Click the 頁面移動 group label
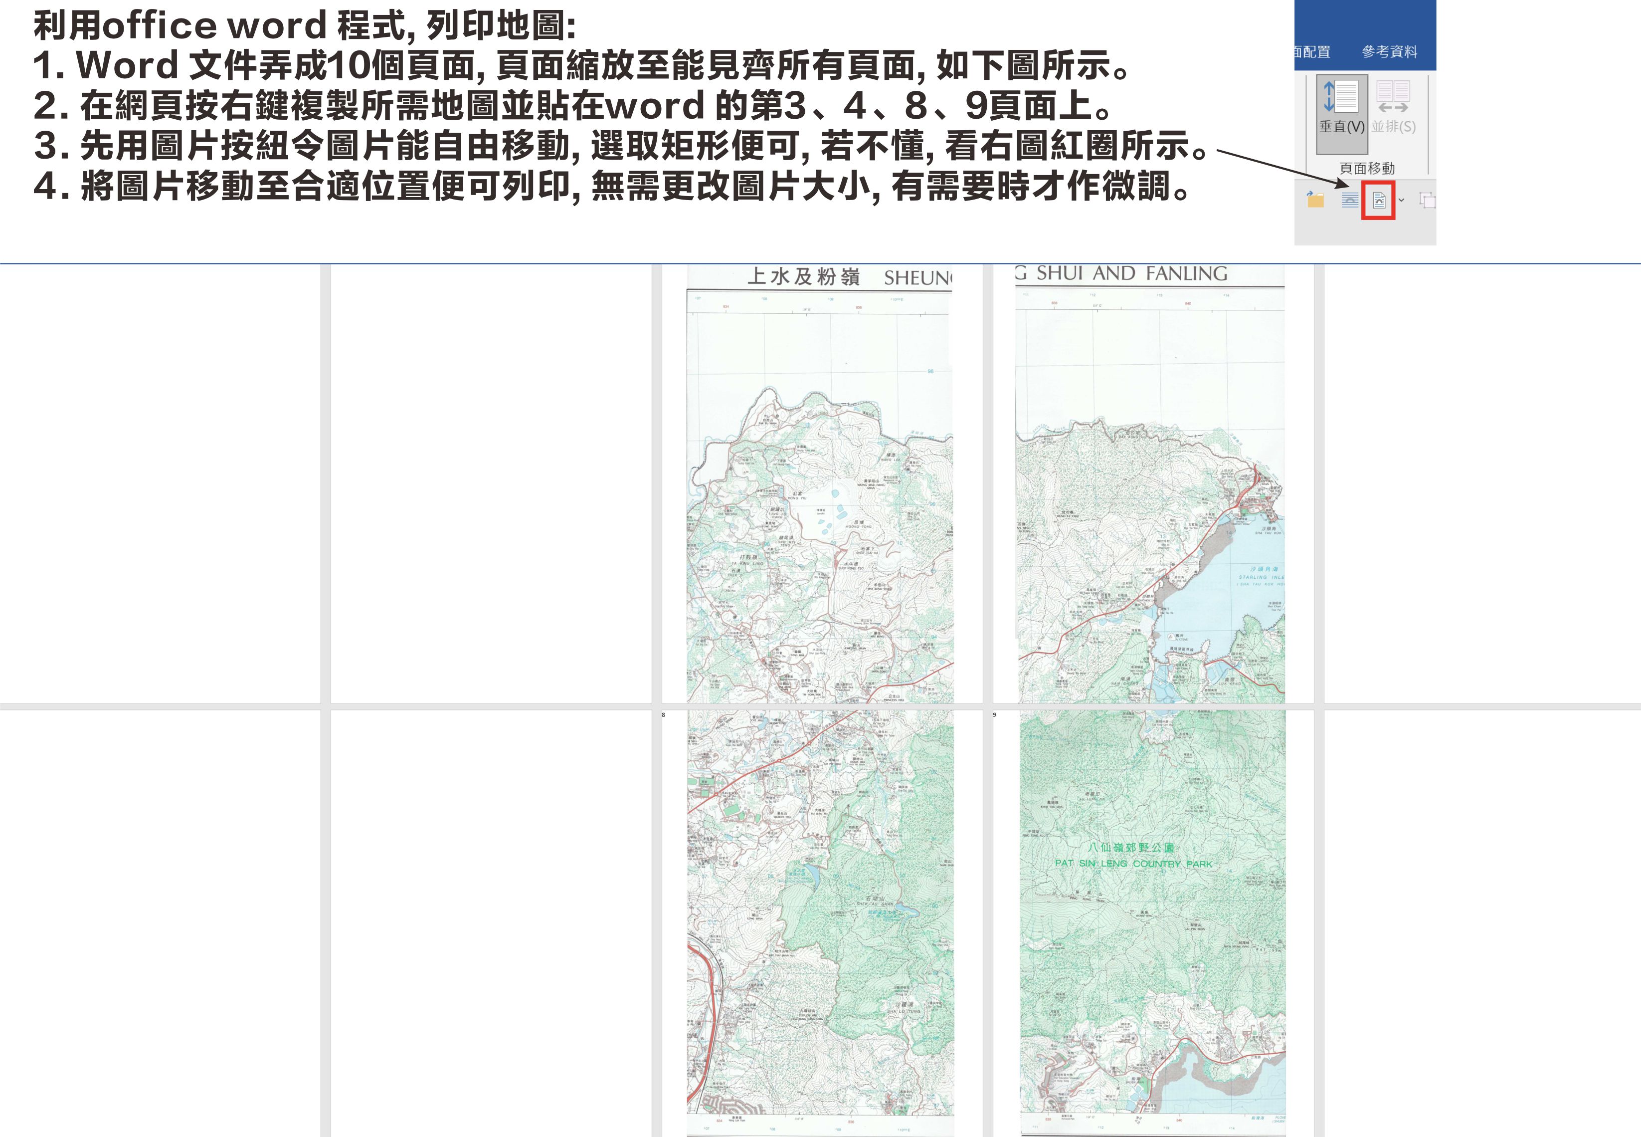Image resolution: width=1641 pixels, height=1137 pixels. (1367, 168)
